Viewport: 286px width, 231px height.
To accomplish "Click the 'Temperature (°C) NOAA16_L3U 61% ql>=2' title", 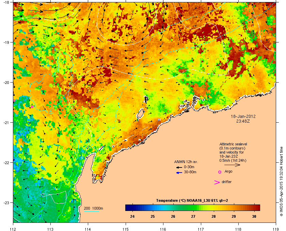I will [192, 201].
